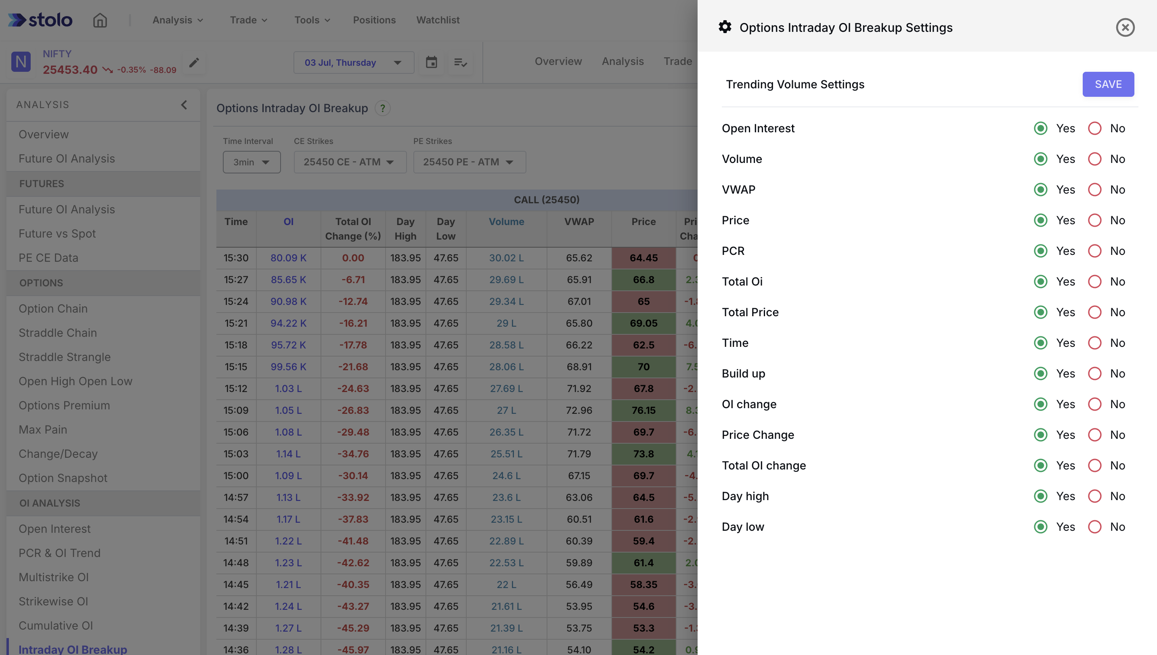Screen dimensions: 1157x655
Task: Select Yes for Day low
Action: point(1040,526)
